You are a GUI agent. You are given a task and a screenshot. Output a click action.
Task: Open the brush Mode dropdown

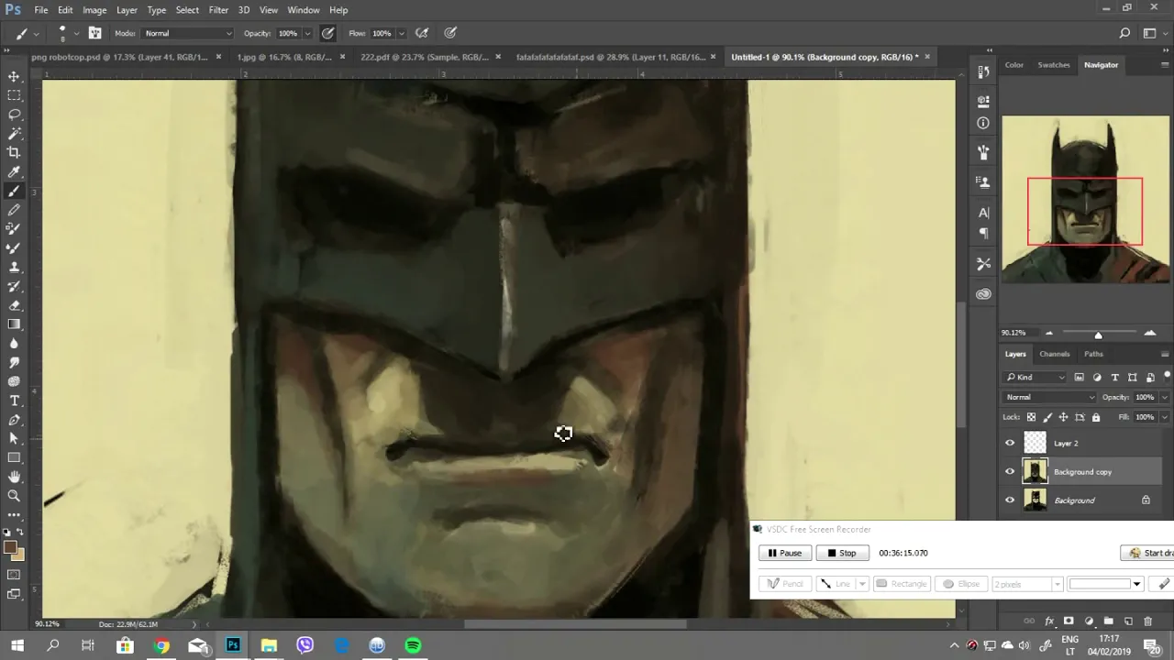pyautogui.click(x=188, y=33)
